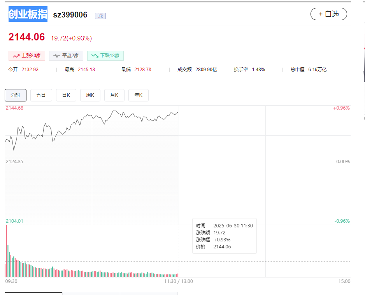Click the 成交额 2809.90亿 turnover value

pyautogui.click(x=206, y=70)
